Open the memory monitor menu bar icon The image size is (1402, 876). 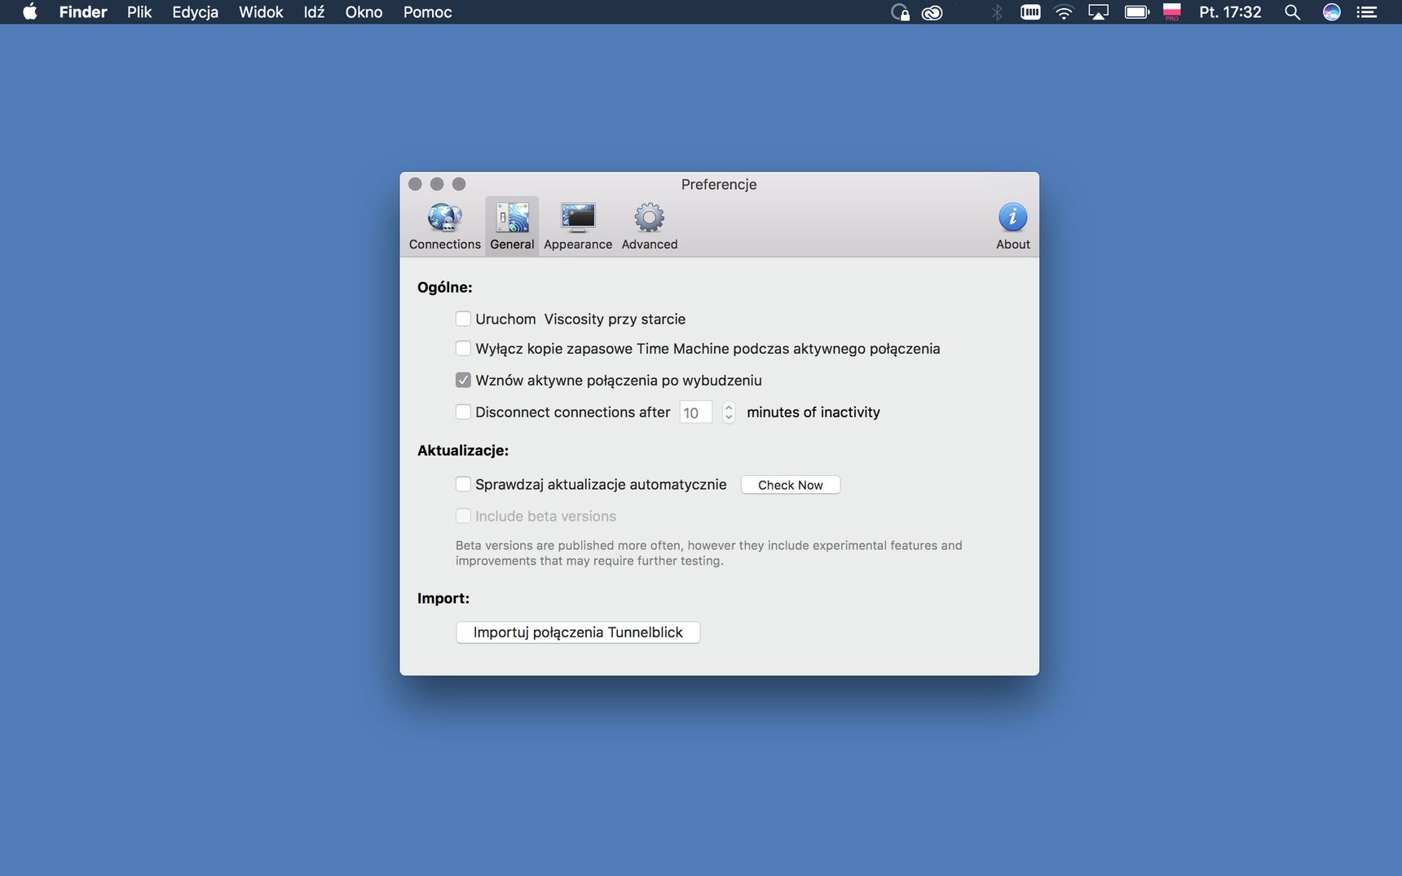(x=1030, y=12)
